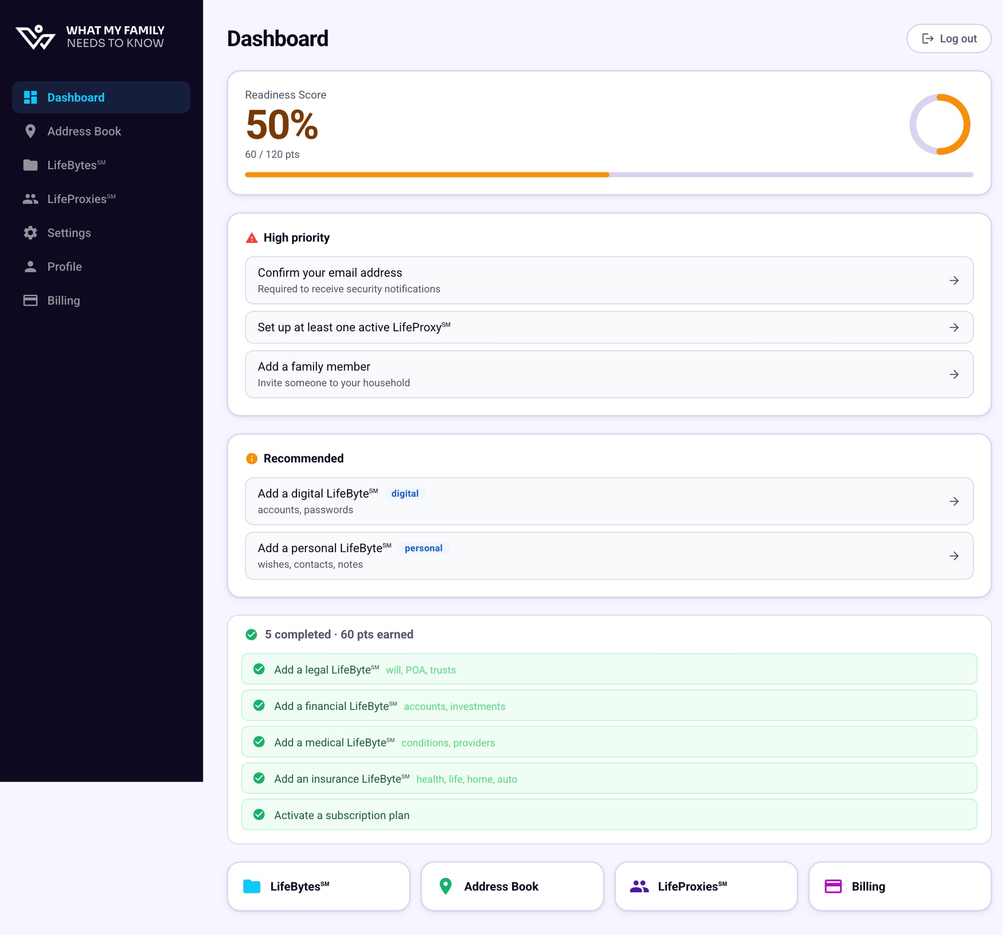Open Settings via the gear icon
This screenshot has width=1003, height=935.
click(30, 233)
